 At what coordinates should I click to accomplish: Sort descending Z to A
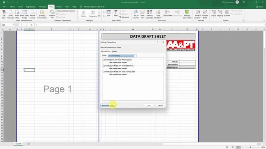pyautogui.click(x=104, y=16)
